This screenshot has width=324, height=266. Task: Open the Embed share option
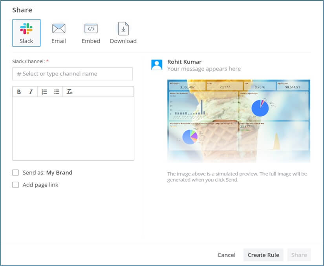click(x=91, y=33)
